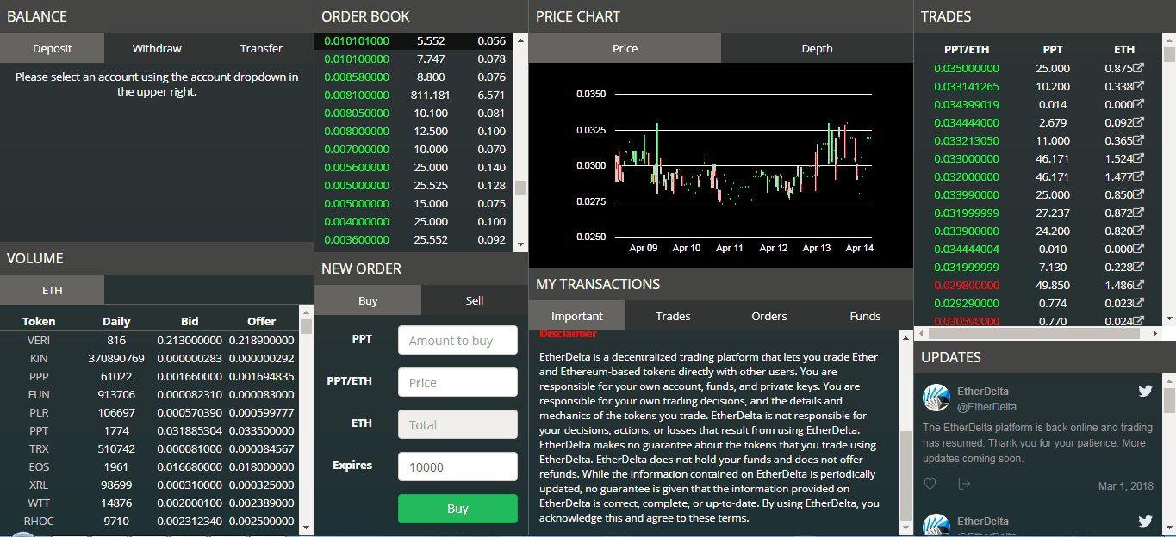Open transaction link in the 7.130 PPT trade row
1176x537 pixels.
pyautogui.click(x=1139, y=267)
